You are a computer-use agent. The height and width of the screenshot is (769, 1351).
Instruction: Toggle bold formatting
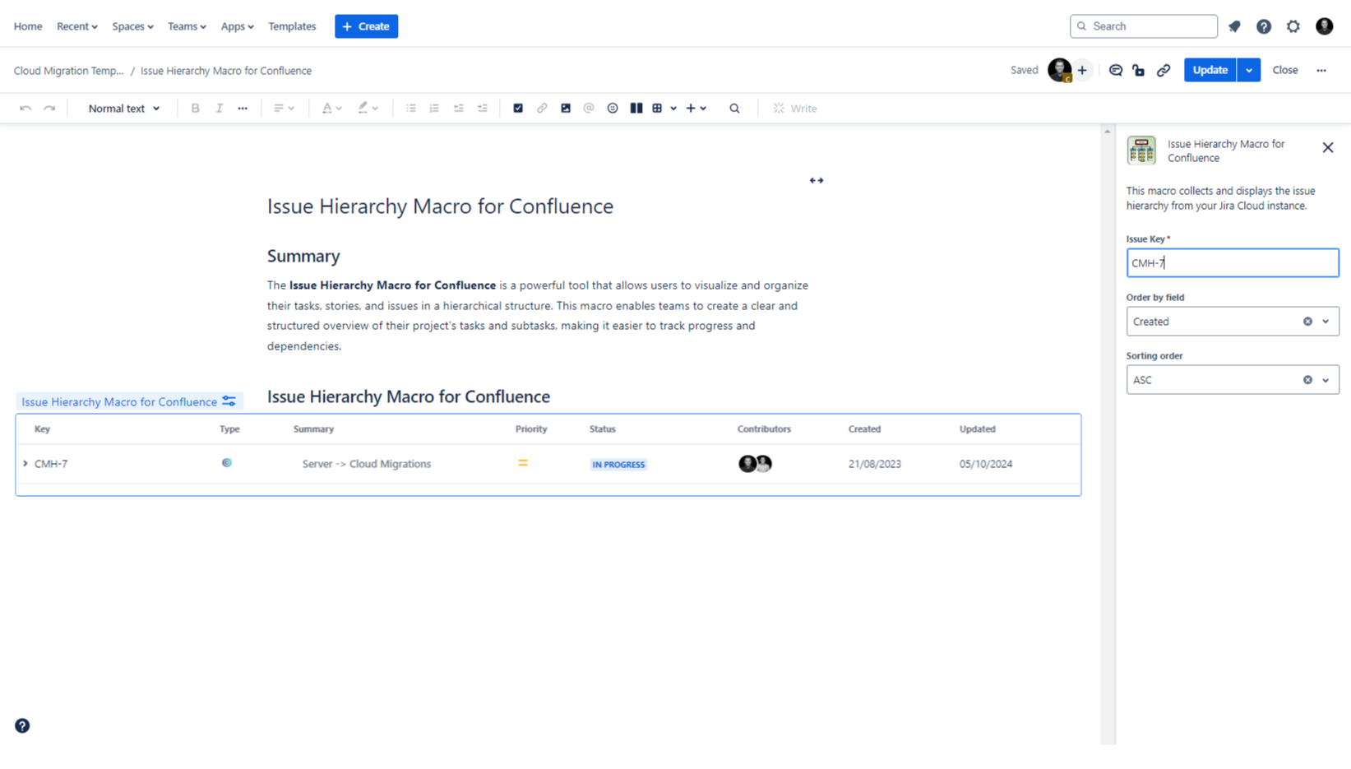(196, 108)
